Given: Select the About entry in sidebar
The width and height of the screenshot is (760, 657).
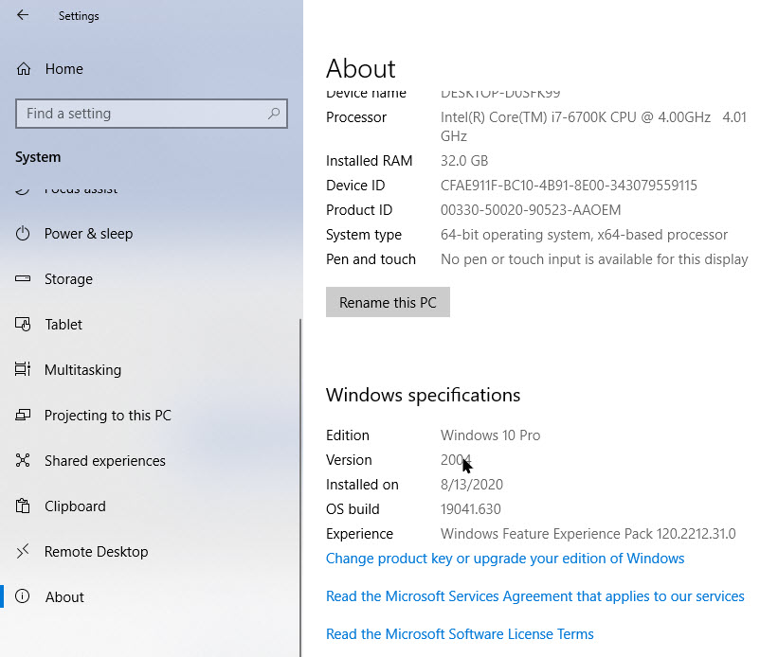Looking at the screenshot, I should tap(64, 597).
